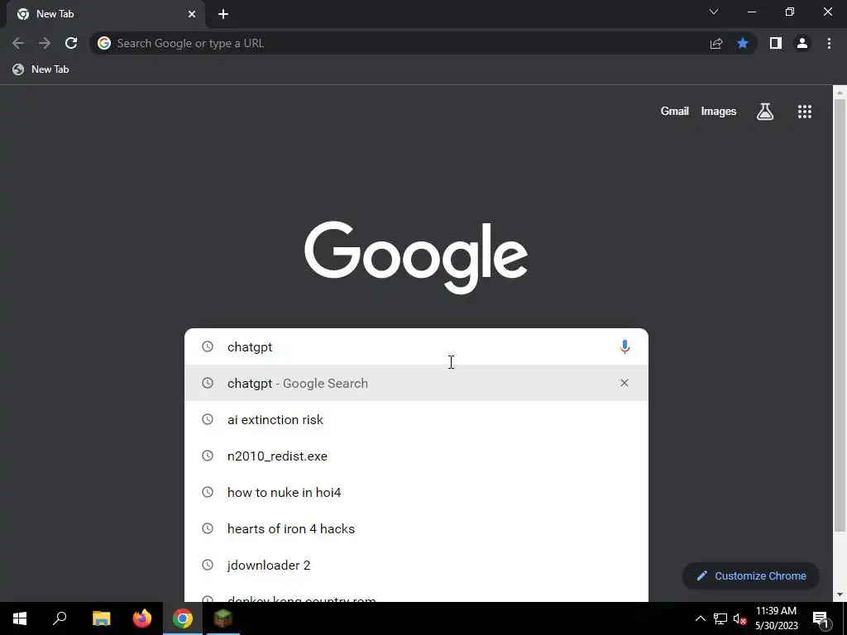Toggle the bookmark star icon
Screen dimensions: 847x635
[743, 43]
